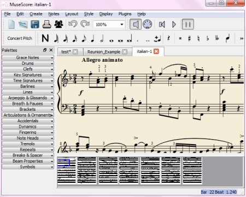246x197 pixels.
Task: Open the zoom 100% dropdown
Action: 109,25
